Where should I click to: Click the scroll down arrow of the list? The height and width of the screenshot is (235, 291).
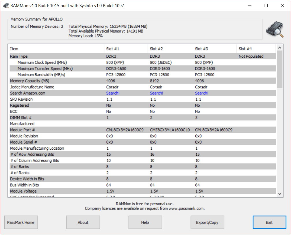click(280, 194)
